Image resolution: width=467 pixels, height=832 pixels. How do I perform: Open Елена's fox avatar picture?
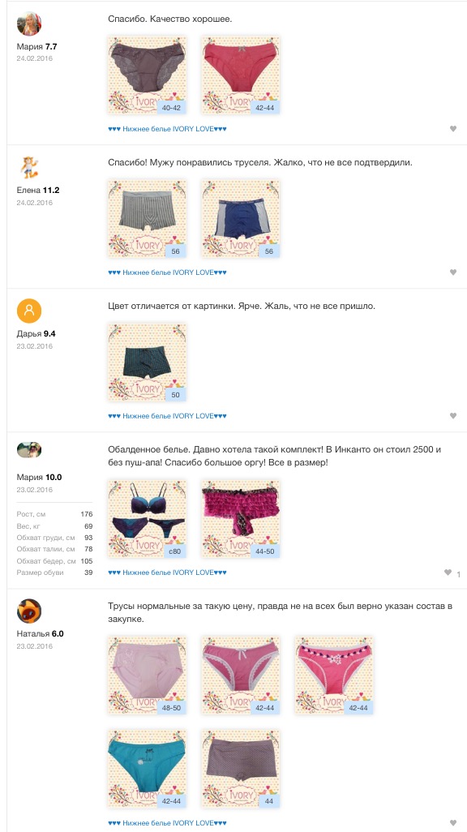coord(29,167)
